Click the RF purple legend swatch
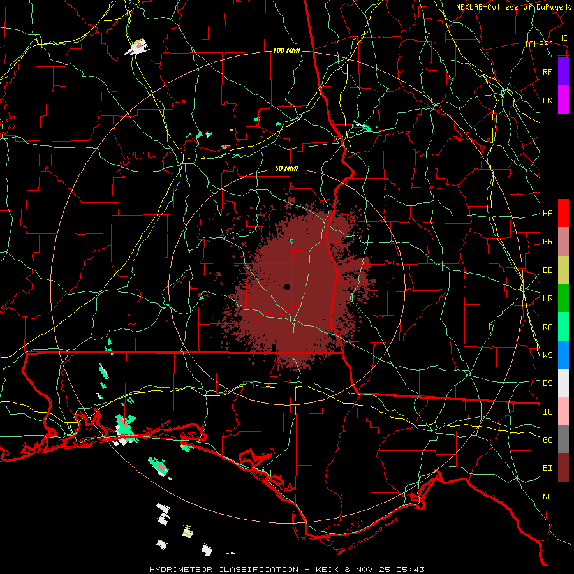 [x=563, y=71]
